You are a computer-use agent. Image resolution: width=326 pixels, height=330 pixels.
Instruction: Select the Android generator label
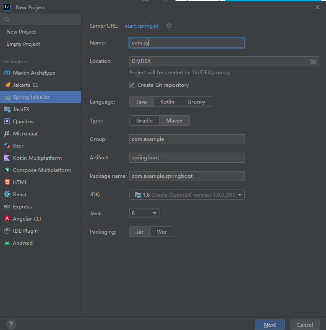[23, 243]
